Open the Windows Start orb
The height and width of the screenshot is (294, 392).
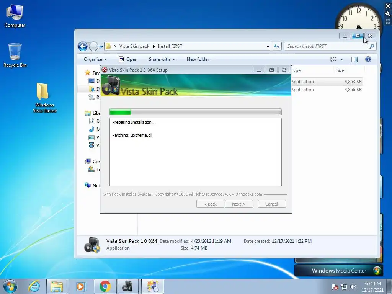click(x=10, y=286)
